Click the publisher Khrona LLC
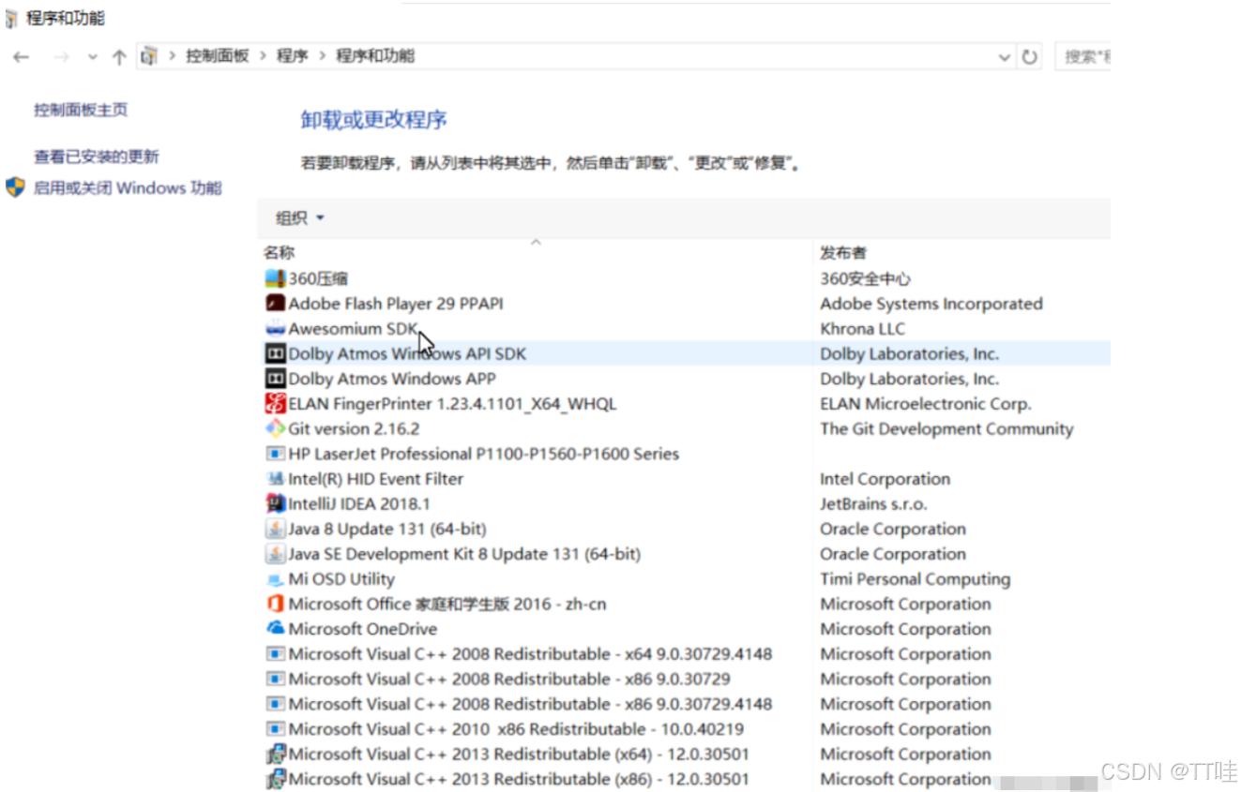Viewport: 1241px width, 792px height. click(x=862, y=329)
